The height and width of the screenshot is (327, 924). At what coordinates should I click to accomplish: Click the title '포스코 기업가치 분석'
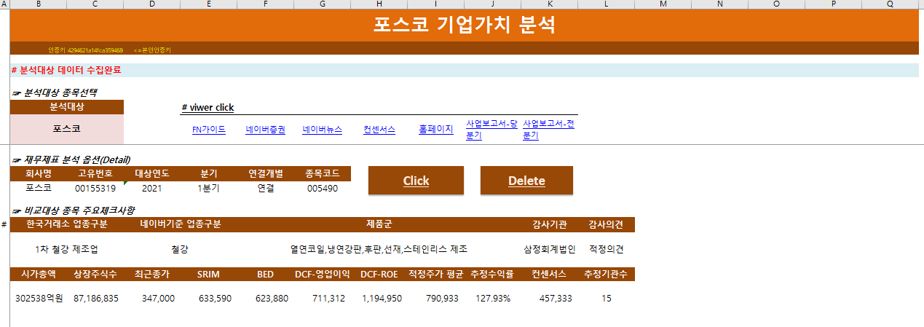click(464, 25)
